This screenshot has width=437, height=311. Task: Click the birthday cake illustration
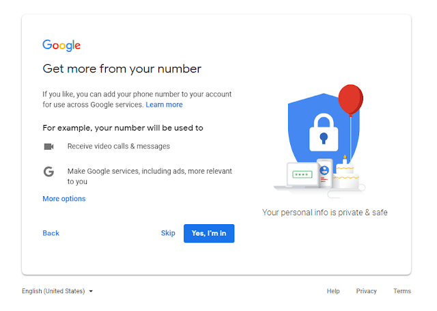tap(346, 173)
